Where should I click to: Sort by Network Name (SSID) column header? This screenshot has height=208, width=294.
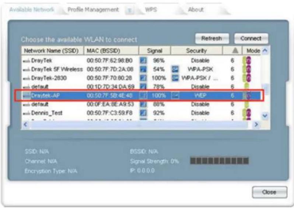point(52,50)
